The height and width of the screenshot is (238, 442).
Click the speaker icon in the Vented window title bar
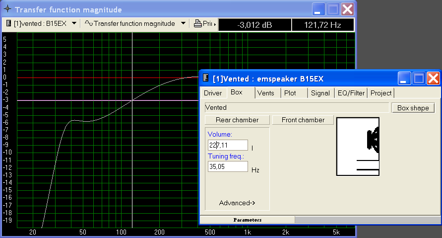206,78
